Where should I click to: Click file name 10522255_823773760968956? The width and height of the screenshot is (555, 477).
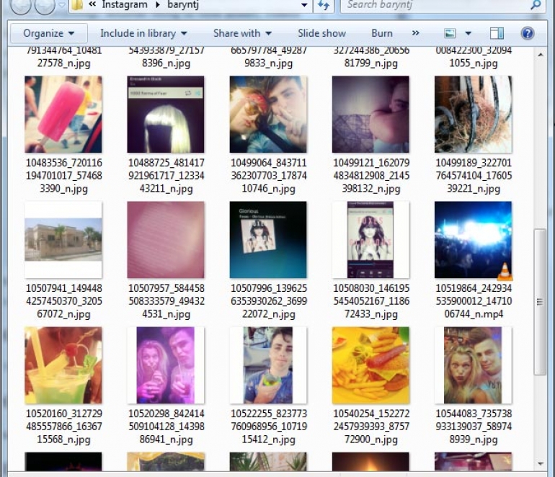tap(269, 427)
